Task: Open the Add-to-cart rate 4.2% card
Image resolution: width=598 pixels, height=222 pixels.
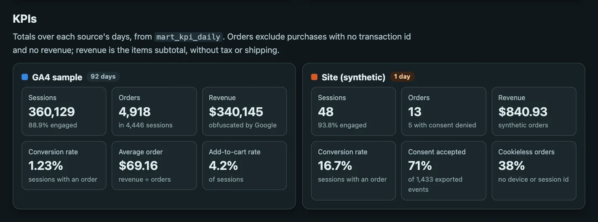Action: click(x=244, y=166)
